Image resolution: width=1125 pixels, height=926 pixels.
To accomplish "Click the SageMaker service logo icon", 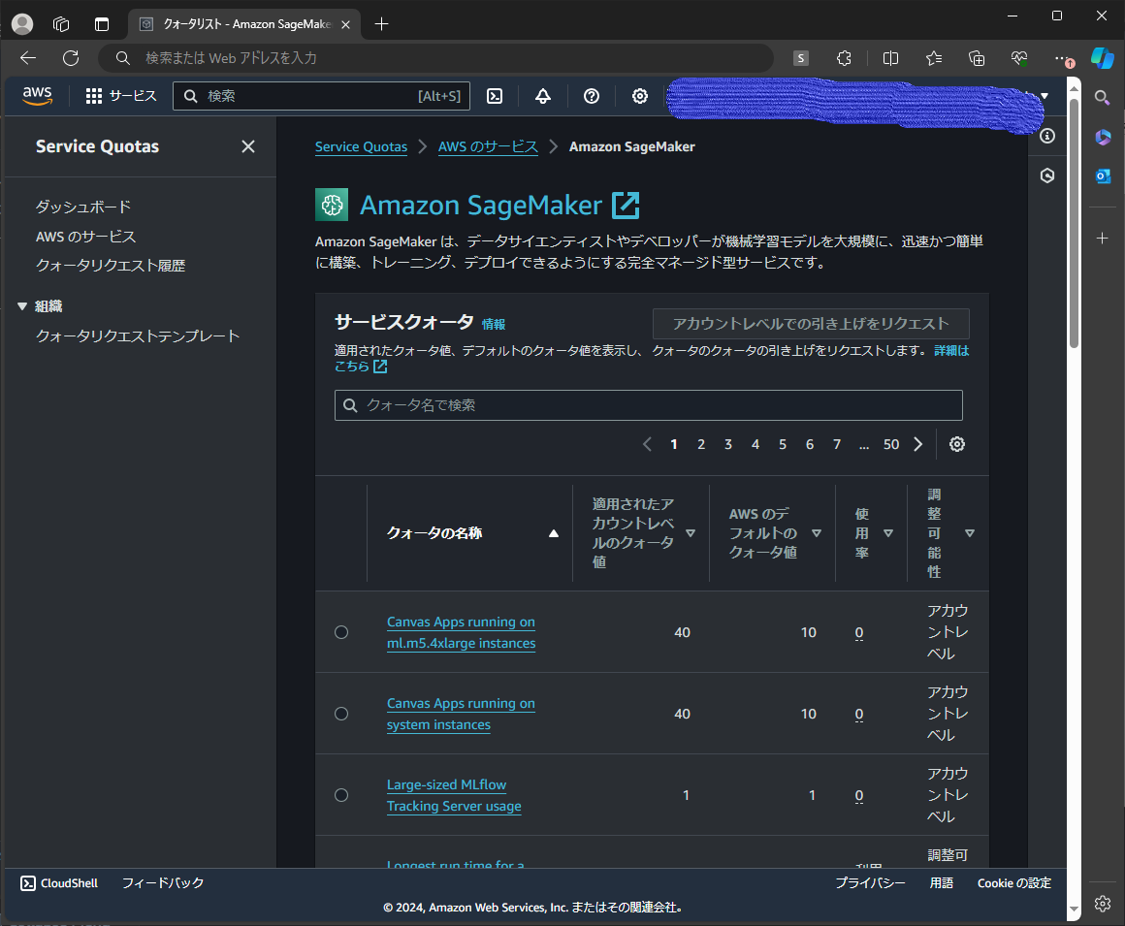I will click(332, 205).
